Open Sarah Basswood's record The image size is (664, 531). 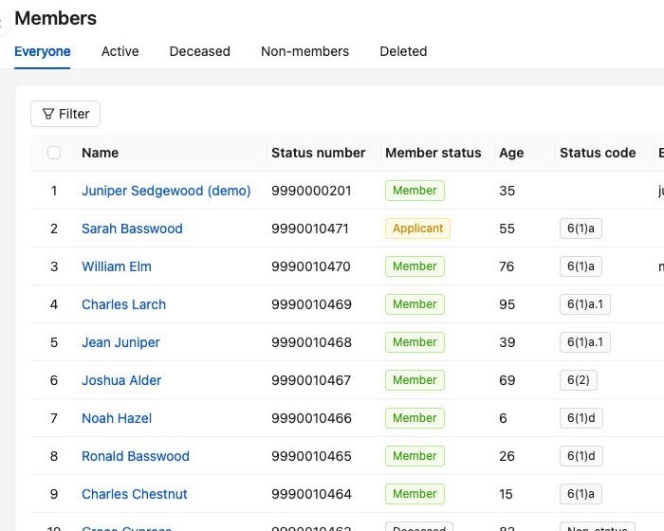point(132,229)
